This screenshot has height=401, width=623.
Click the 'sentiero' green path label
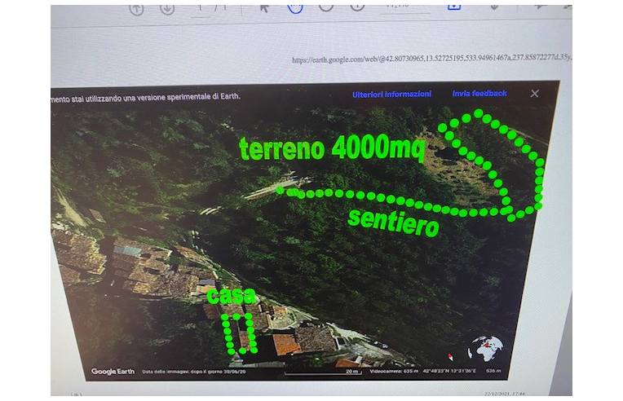(393, 223)
